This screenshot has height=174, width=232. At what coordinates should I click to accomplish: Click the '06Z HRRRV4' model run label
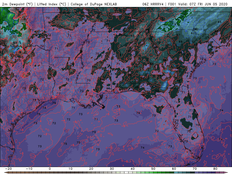(x=153, y=4)
